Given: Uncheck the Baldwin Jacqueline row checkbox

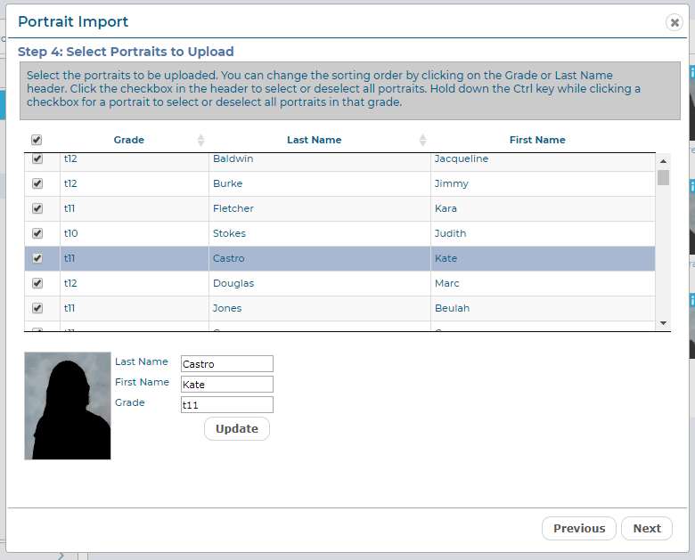Looking at the screenshot, I should click(x=37, y=158).
